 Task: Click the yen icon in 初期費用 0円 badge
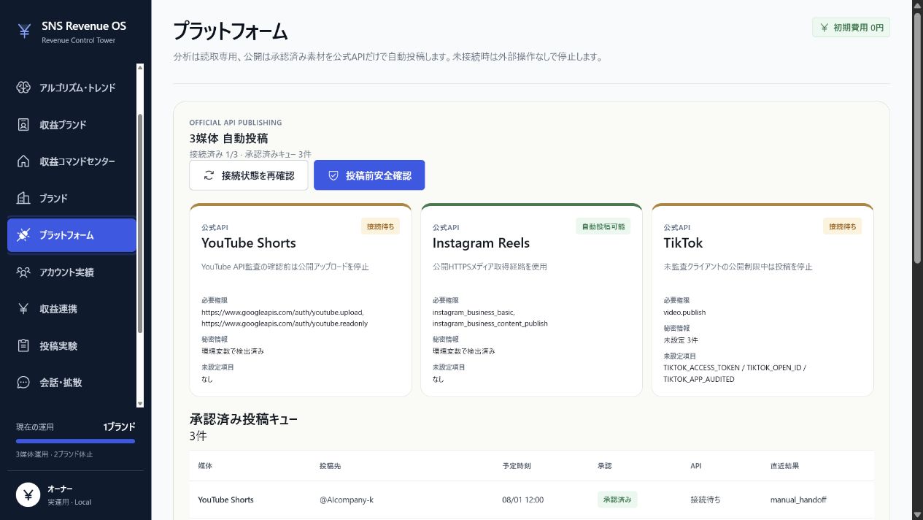click(x=824, y=28)
